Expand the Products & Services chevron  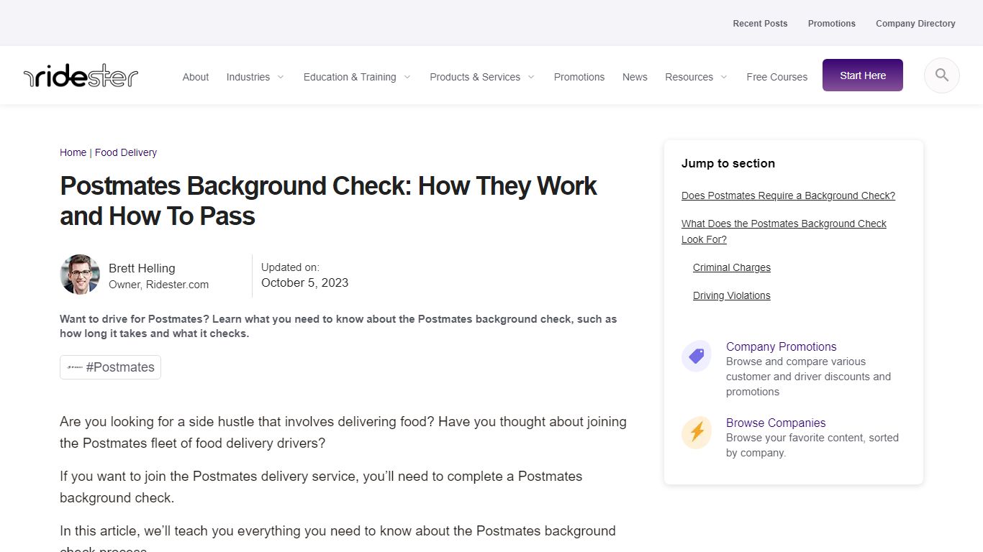pos(531,77)
